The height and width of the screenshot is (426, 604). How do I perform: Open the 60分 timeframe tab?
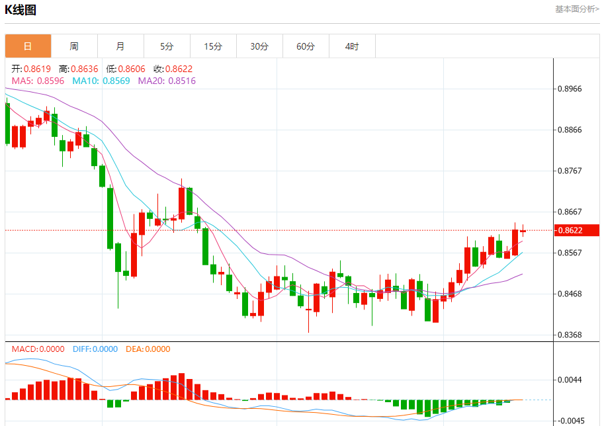[x=306, y=46]
